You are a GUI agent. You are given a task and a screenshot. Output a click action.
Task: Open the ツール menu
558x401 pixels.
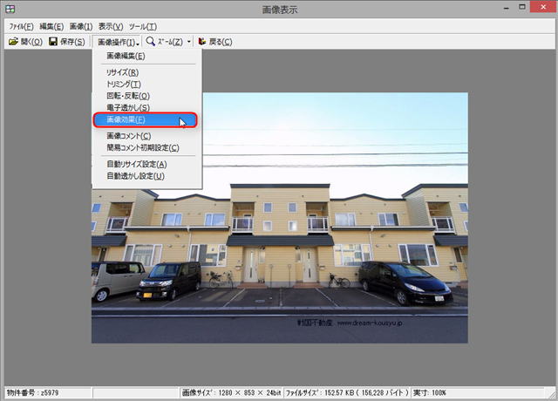[x=143, y=27]
